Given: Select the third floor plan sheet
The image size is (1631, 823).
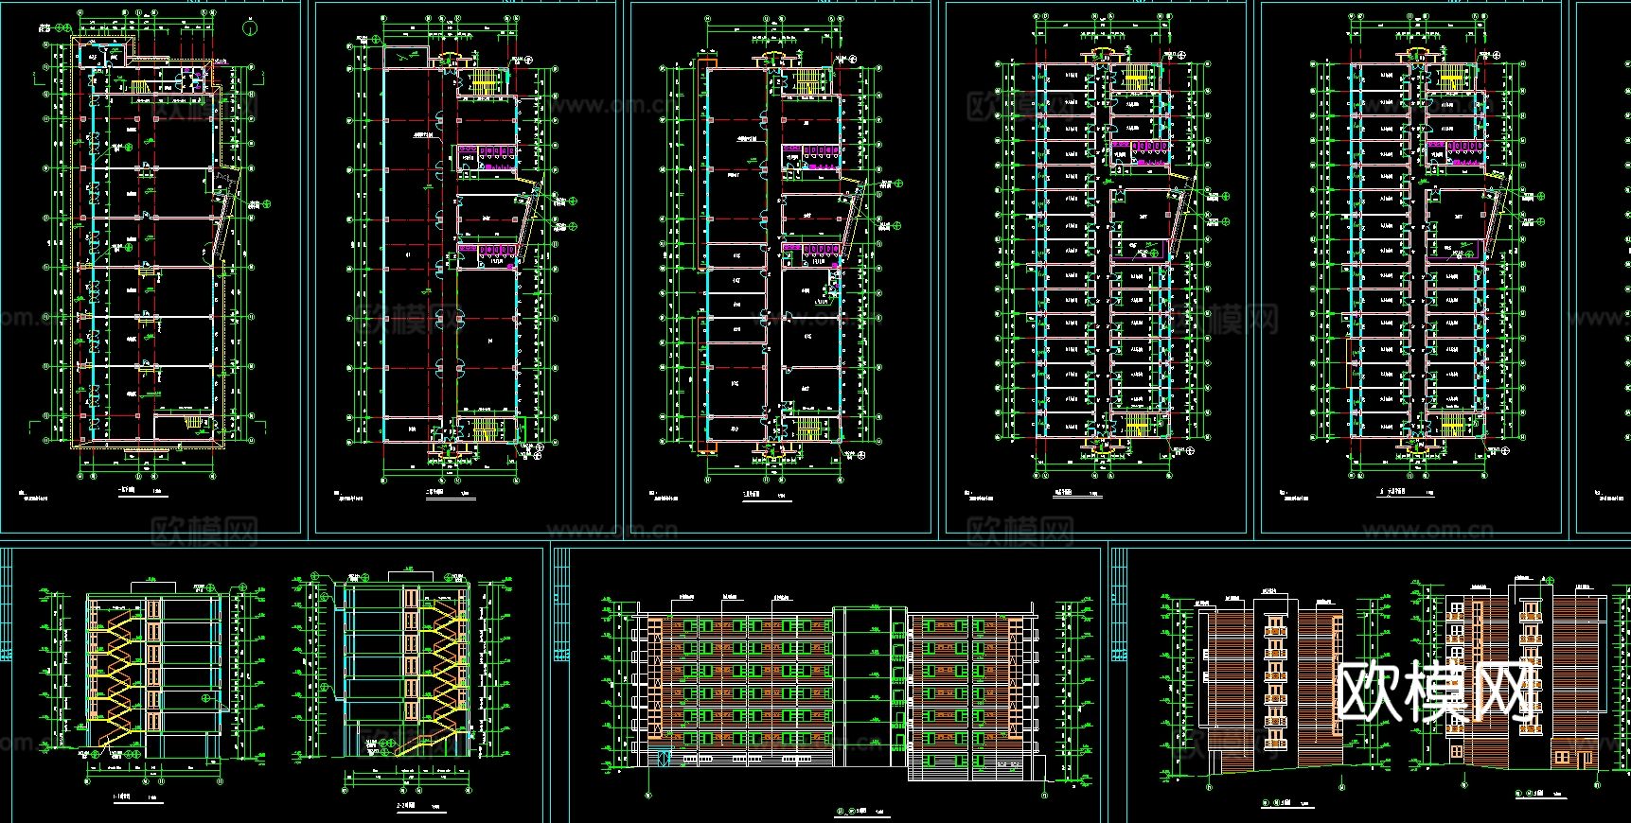Looking at the screenshot, I should [781, 268].
